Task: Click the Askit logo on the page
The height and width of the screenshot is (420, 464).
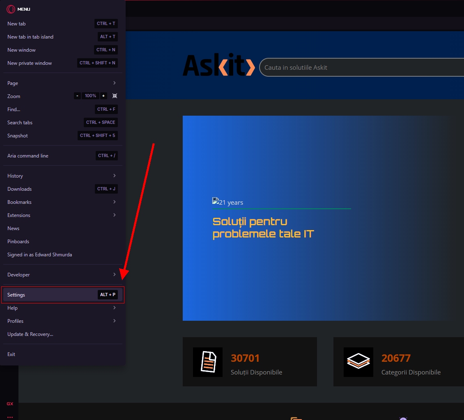Action: [x=218, y=66]
